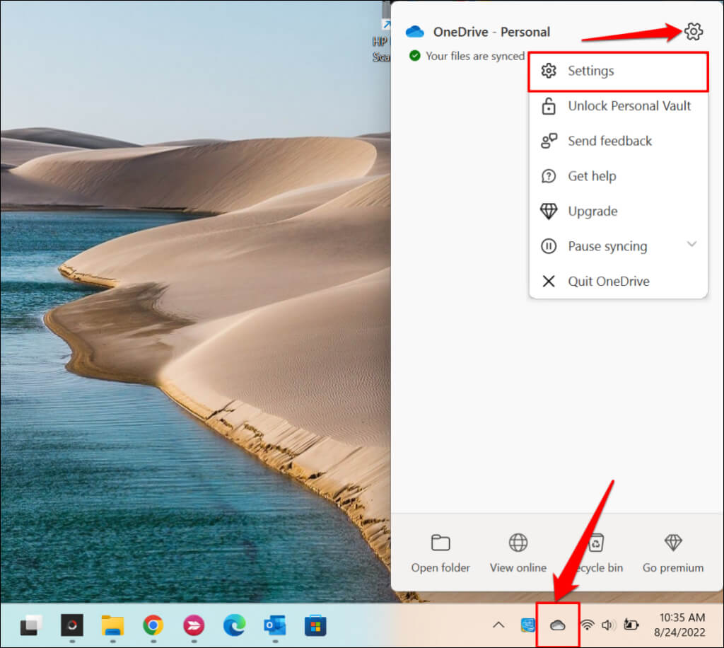Open Outlook from the taskbar
The image size is (724, 648).
[275, 625]
